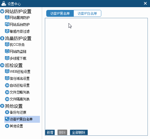Select the 网站后台防护 icon

pos(7,24)
